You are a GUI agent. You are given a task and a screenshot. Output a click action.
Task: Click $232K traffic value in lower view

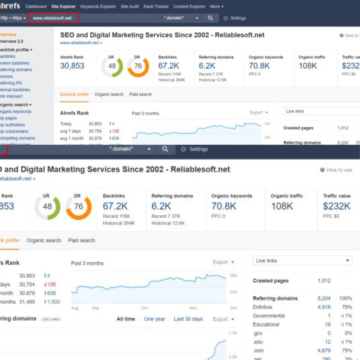pyautogui.click(x=336, y=206)
